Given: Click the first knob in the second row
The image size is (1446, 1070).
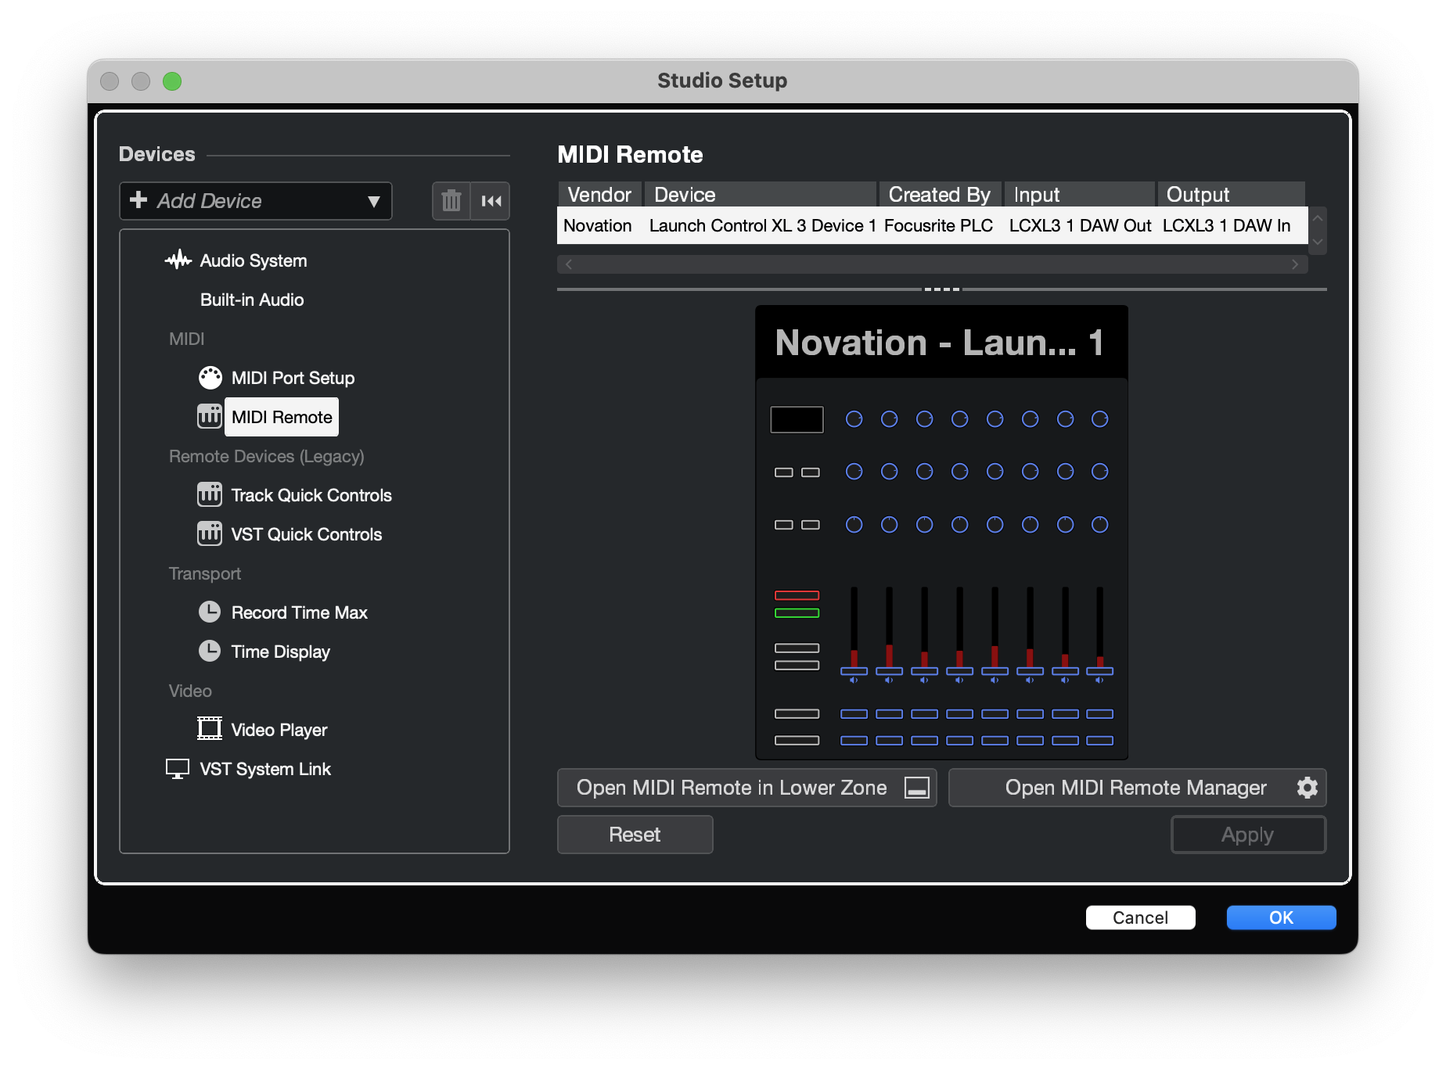Looking at the screenshot, I should click(x=854, y=472).
